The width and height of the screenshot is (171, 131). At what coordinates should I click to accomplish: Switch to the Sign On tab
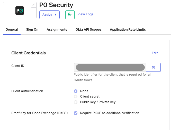[x=32, y=30]
